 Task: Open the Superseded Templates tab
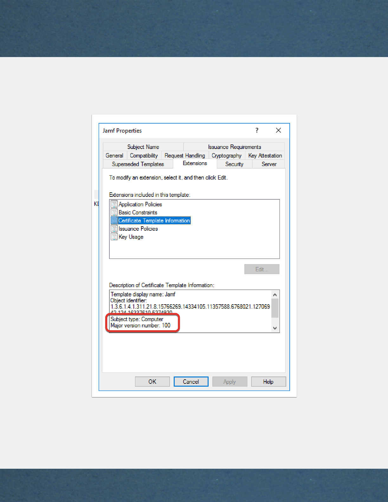[138, 164]
